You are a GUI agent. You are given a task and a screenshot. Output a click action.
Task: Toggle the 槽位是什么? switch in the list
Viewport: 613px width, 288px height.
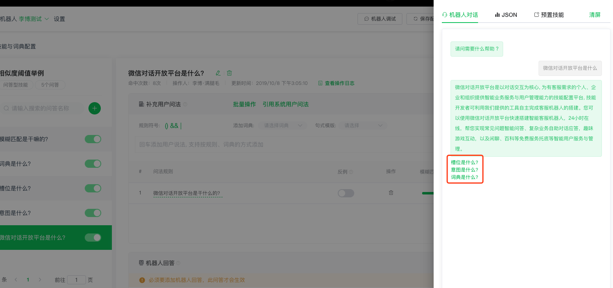(x=93, y=188)
